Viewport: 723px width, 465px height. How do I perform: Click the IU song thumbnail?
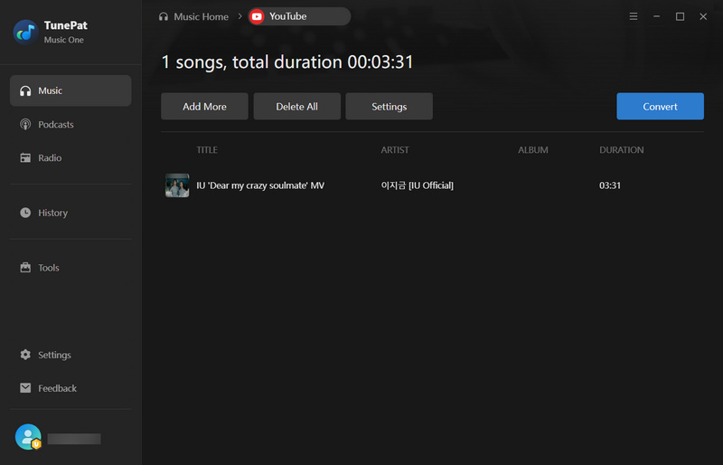177,185
